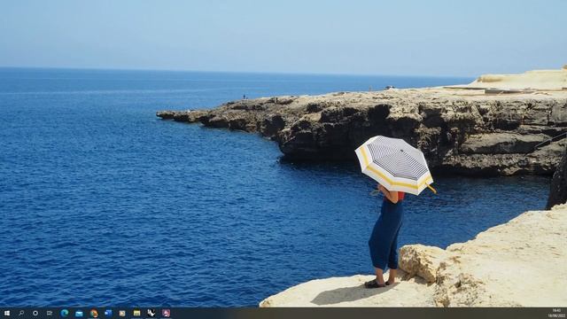Open the Windows Start menu

pyautogui.click(x=6, y=313)
